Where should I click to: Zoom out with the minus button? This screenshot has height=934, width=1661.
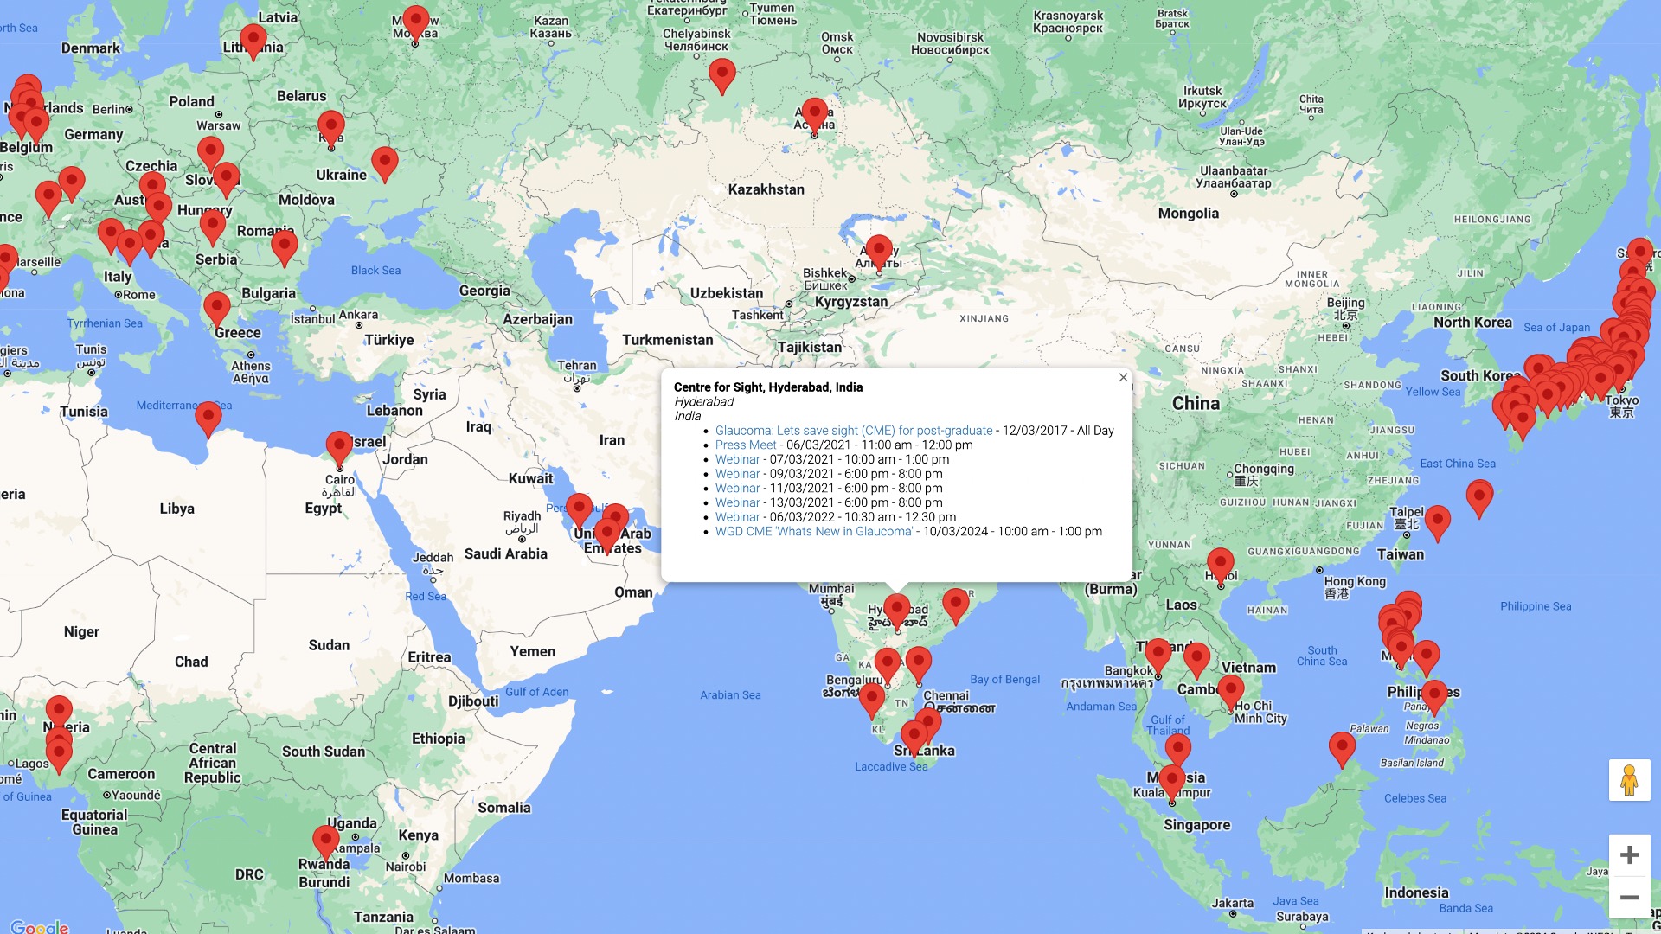click(x=1629, y=898)
